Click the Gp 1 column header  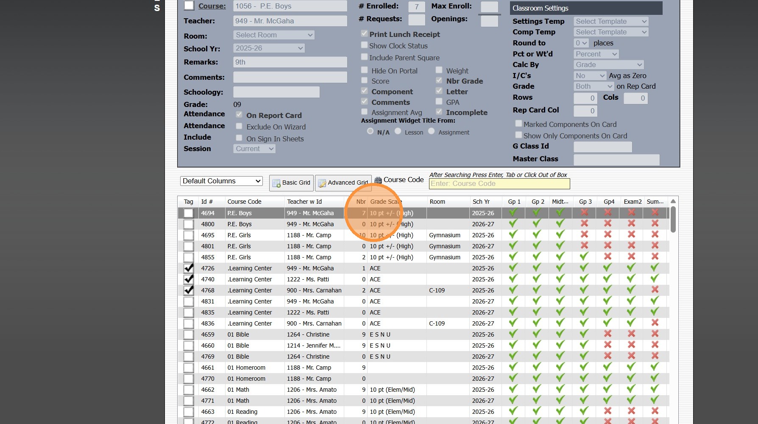click(x=514, y=202)
